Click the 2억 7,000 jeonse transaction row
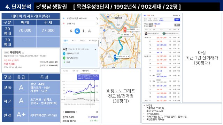This screenshot has height=125, width=223. point(162,101)
